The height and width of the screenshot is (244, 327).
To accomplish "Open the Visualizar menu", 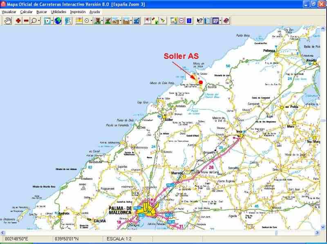I will [9, 12].
